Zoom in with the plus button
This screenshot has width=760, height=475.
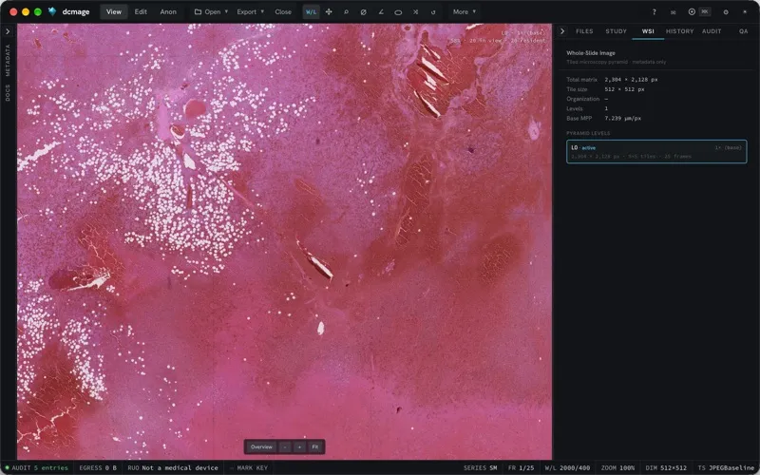[299, 446]
